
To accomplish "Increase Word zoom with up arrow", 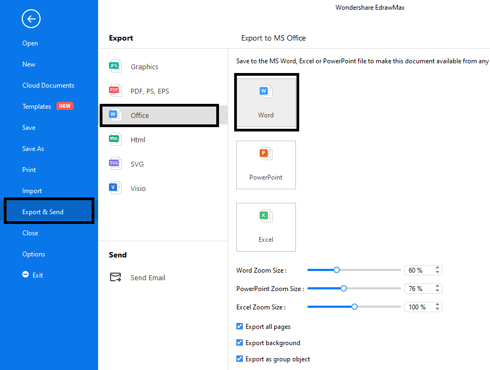I will pos(437,268).
